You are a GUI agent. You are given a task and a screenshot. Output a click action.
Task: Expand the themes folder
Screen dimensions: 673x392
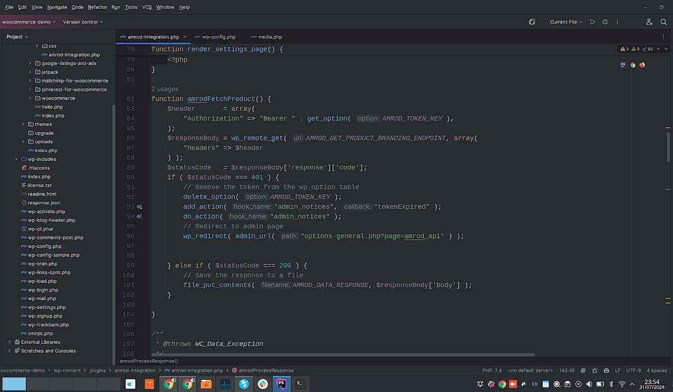pyautogui.click(x=24, y=124)
